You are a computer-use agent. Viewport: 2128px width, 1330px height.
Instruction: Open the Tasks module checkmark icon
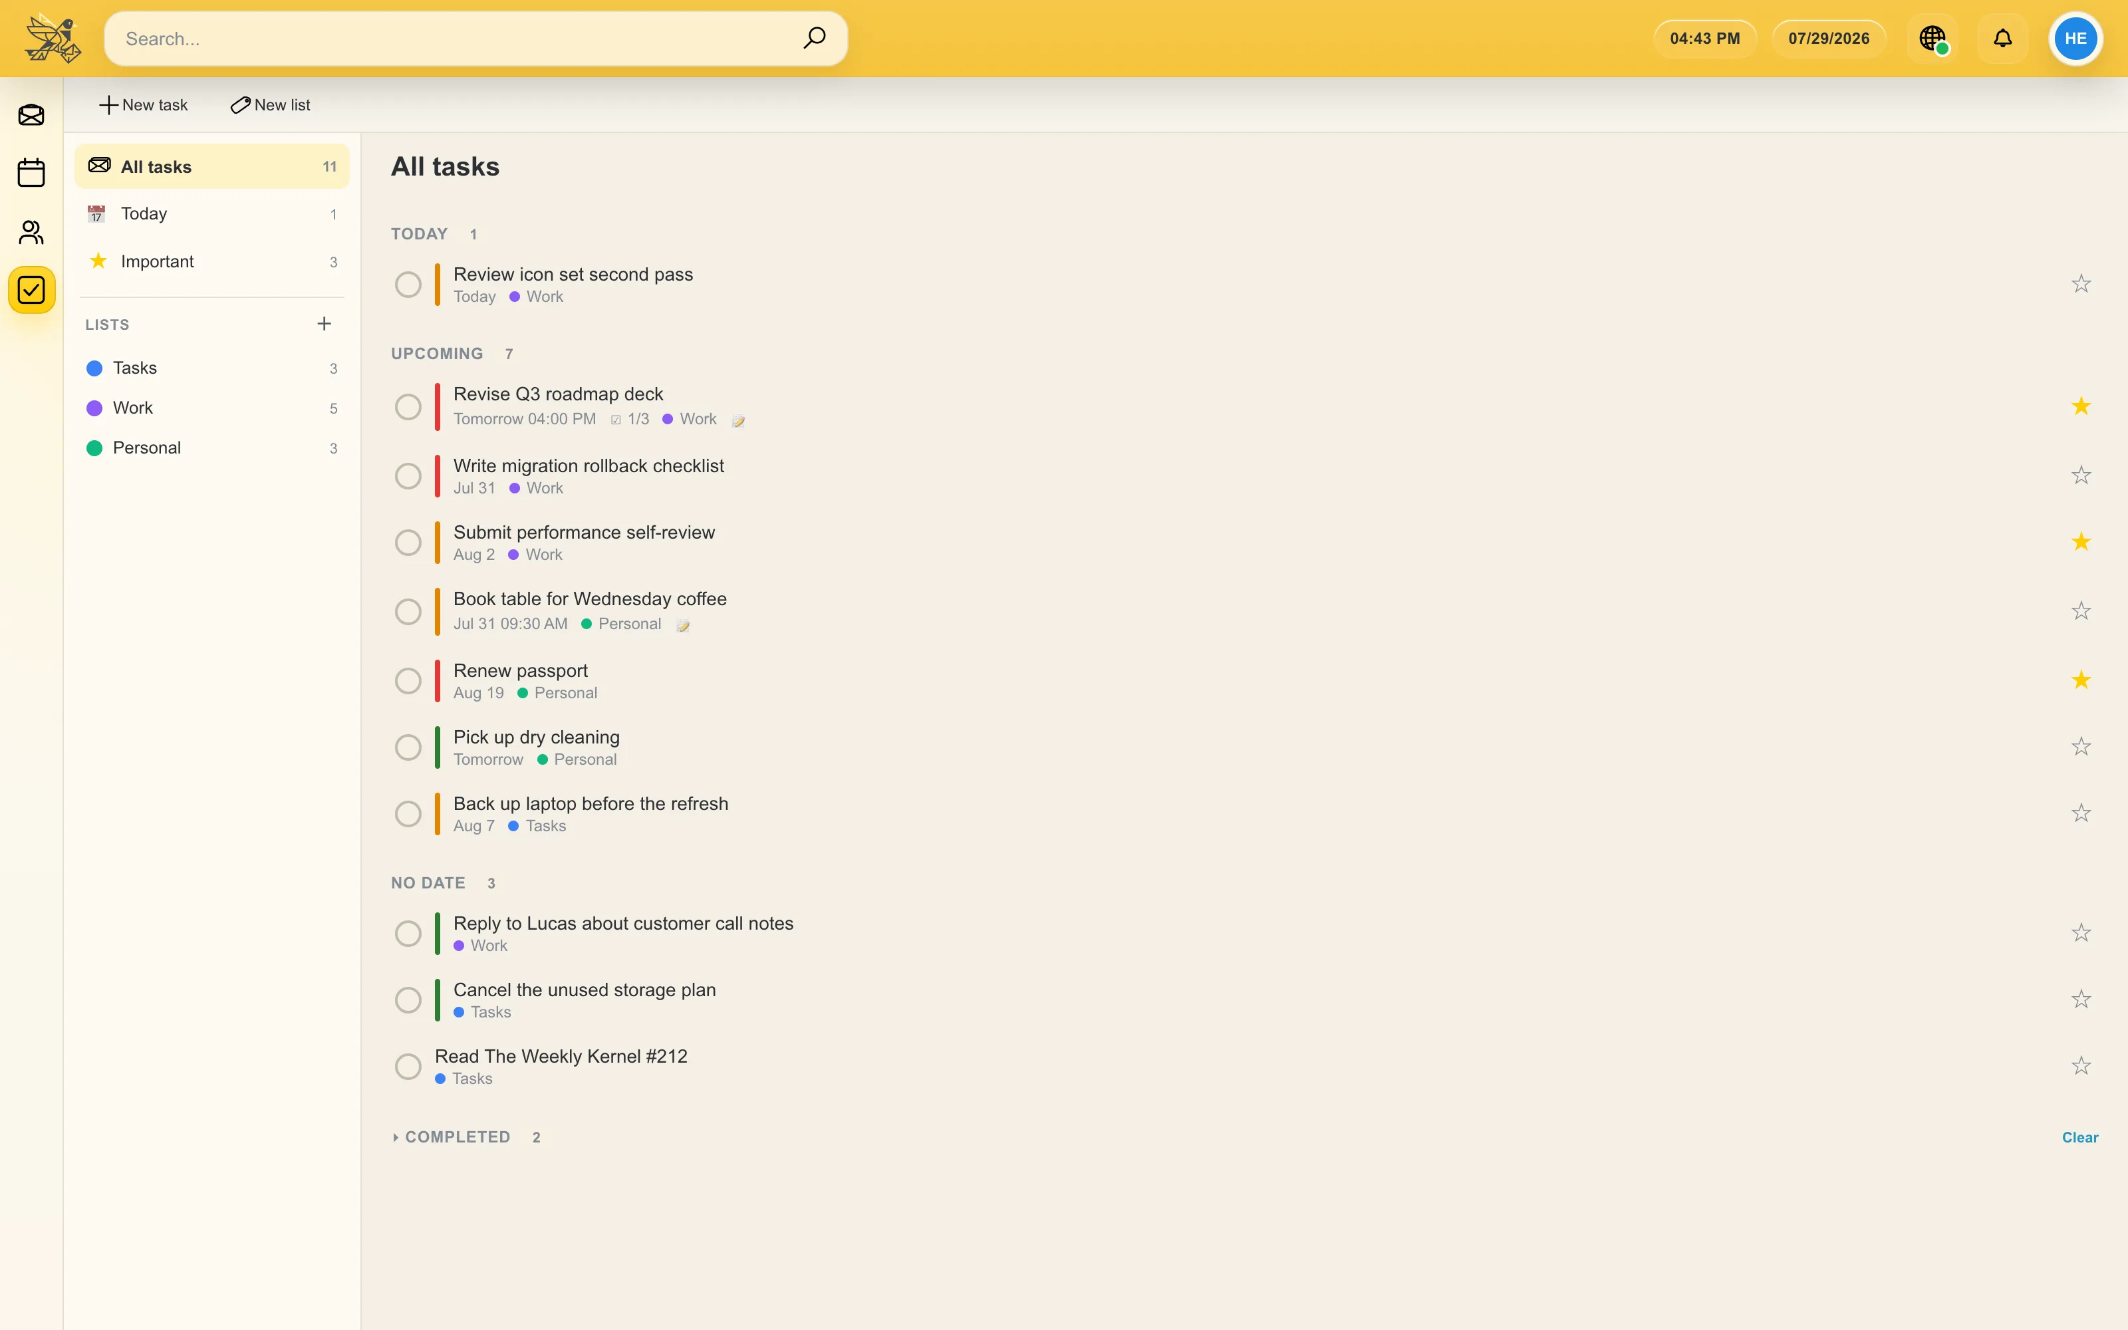(x=32, y=291)
